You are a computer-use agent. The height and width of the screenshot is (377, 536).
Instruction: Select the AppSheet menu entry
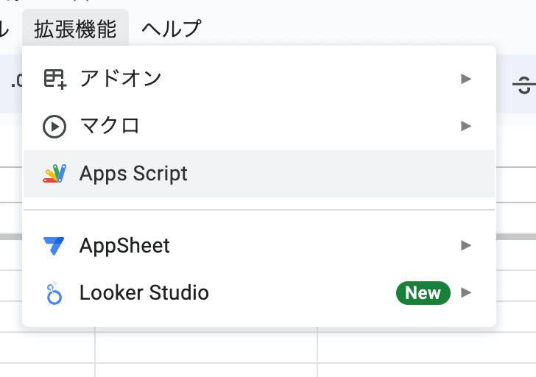pos(259,245)
